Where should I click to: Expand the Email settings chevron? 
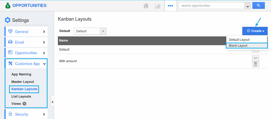pyautogui.click(x=44, y=42)
